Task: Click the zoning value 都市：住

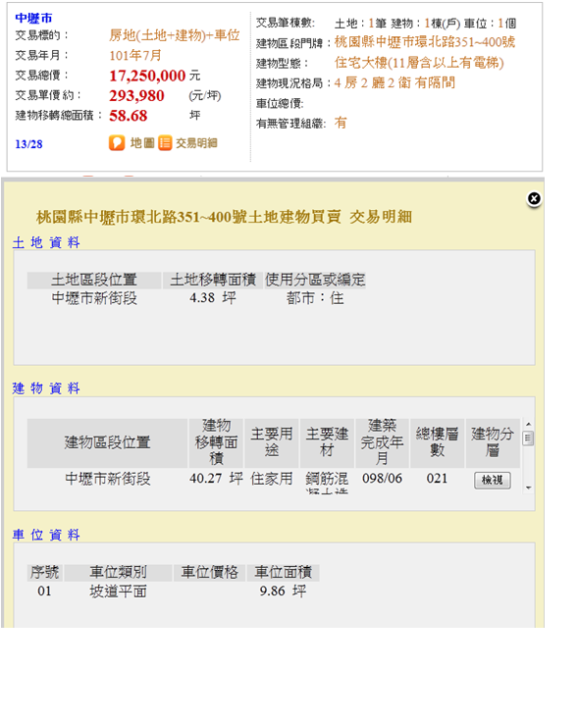Action: [x=315, y=298]
